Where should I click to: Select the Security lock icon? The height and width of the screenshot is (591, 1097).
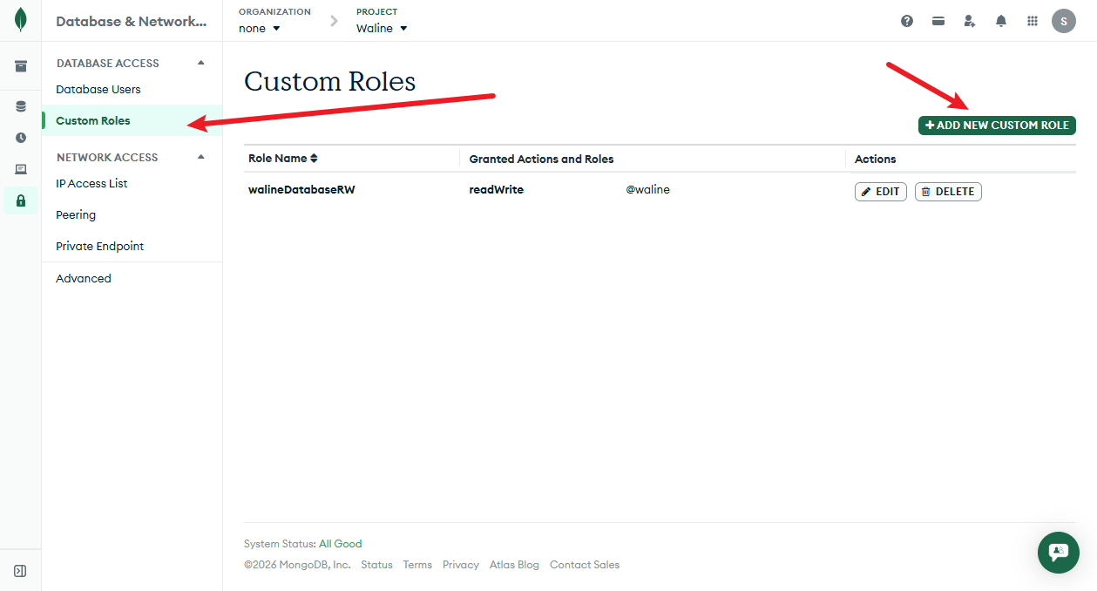pyautogui.click(x=19, y=201)
